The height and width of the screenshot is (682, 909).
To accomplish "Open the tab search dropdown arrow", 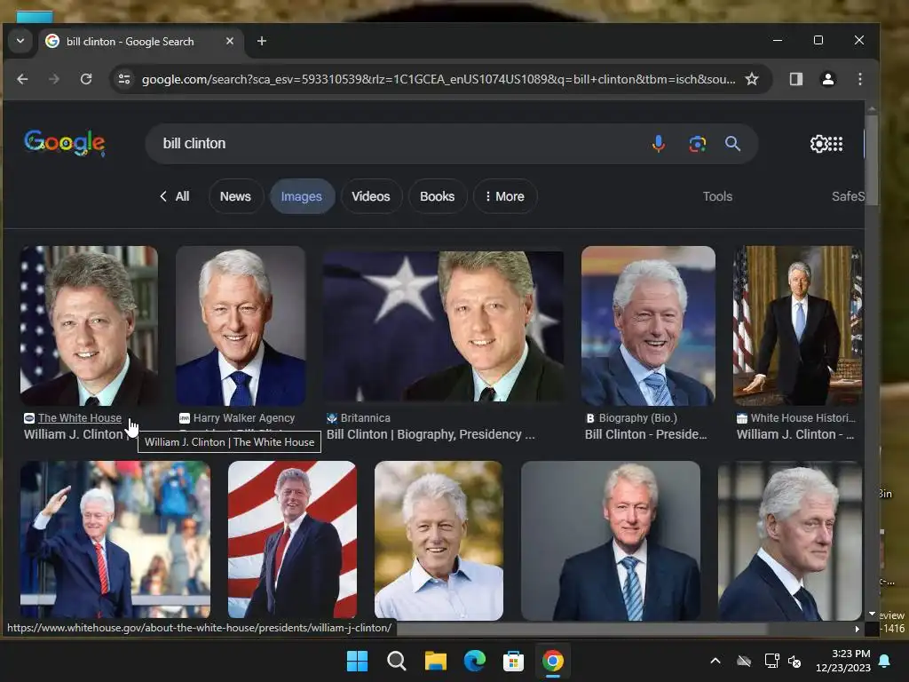I will (x=20, y=41).
